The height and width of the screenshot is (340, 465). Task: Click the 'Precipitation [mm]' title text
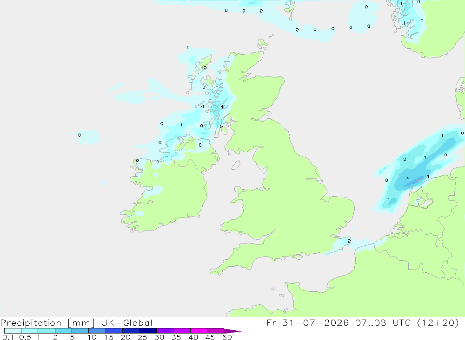48,323
